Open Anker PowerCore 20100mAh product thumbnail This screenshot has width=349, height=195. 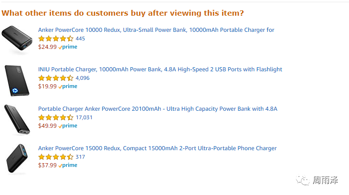click(17, 119)
